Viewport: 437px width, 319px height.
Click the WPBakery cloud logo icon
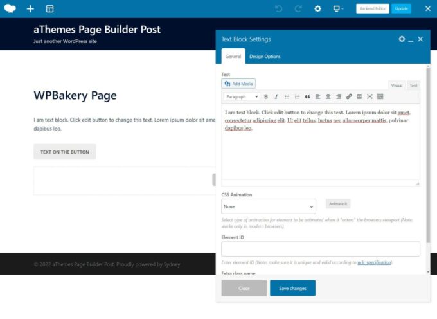pos(10,8)
